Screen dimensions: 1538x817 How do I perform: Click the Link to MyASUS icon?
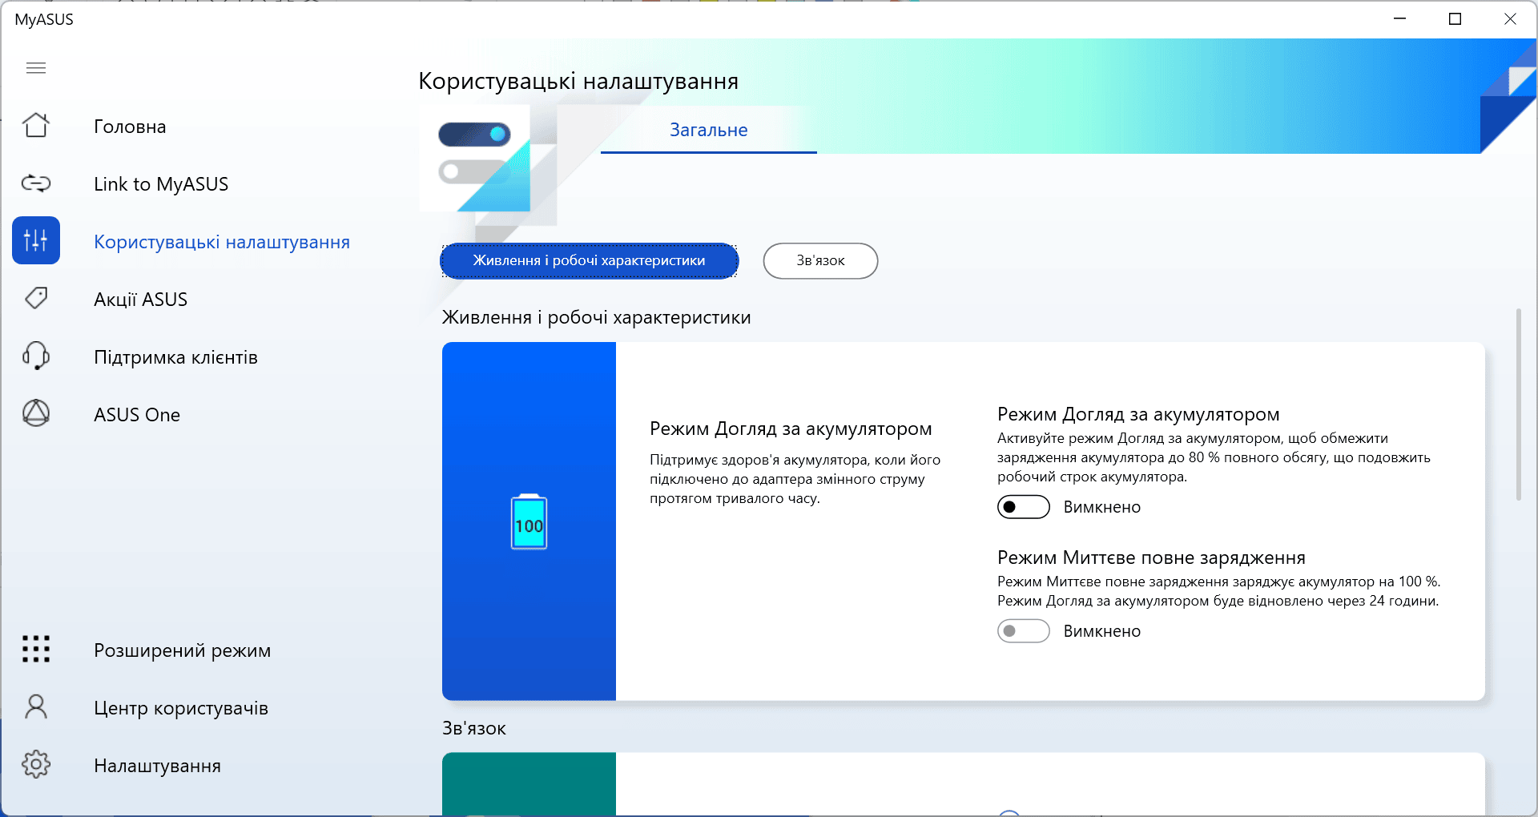point(36,183)
